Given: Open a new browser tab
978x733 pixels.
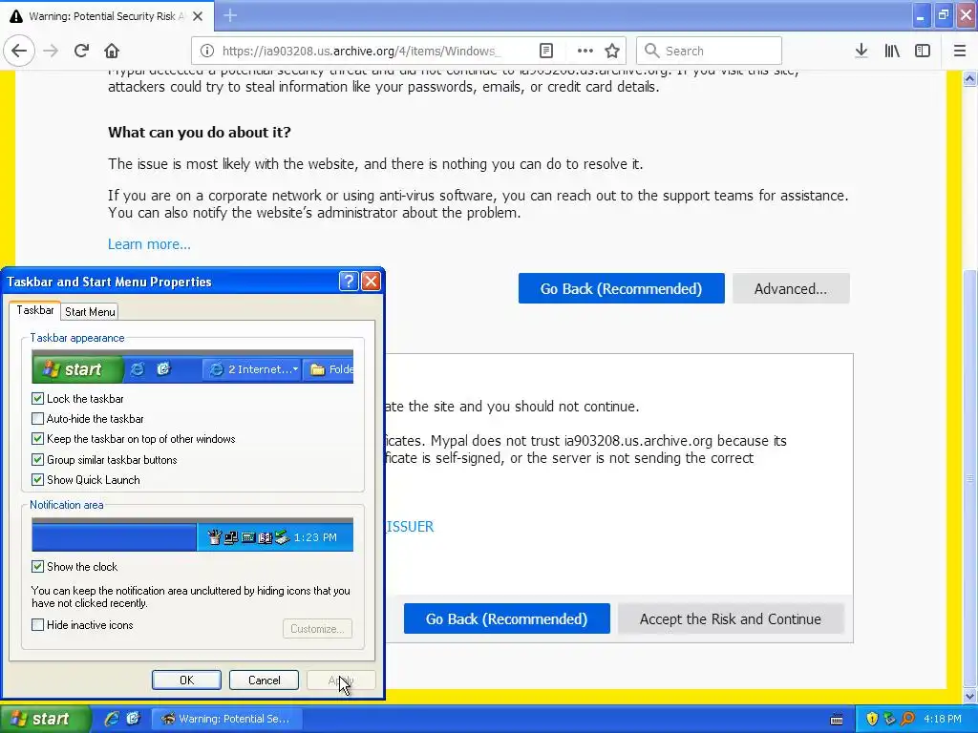Looking at the screenshot, I should pyautogui.click(x=230, y=15).
